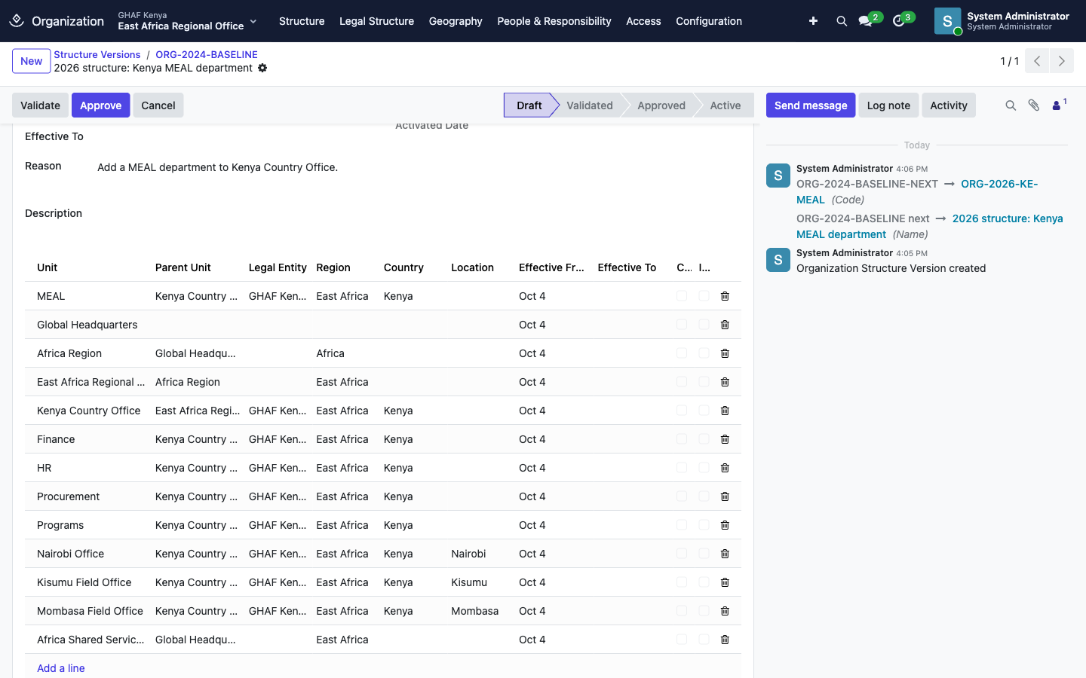Switch to the Log note tab
The width and height of the screenshot is (1086, 678).
(x=888, y=105)
